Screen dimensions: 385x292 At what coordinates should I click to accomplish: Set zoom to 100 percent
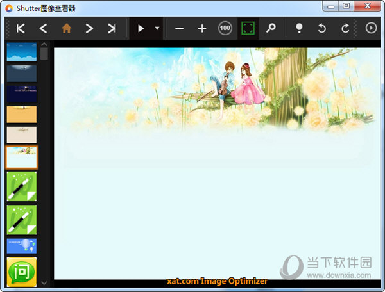point(225,28)
